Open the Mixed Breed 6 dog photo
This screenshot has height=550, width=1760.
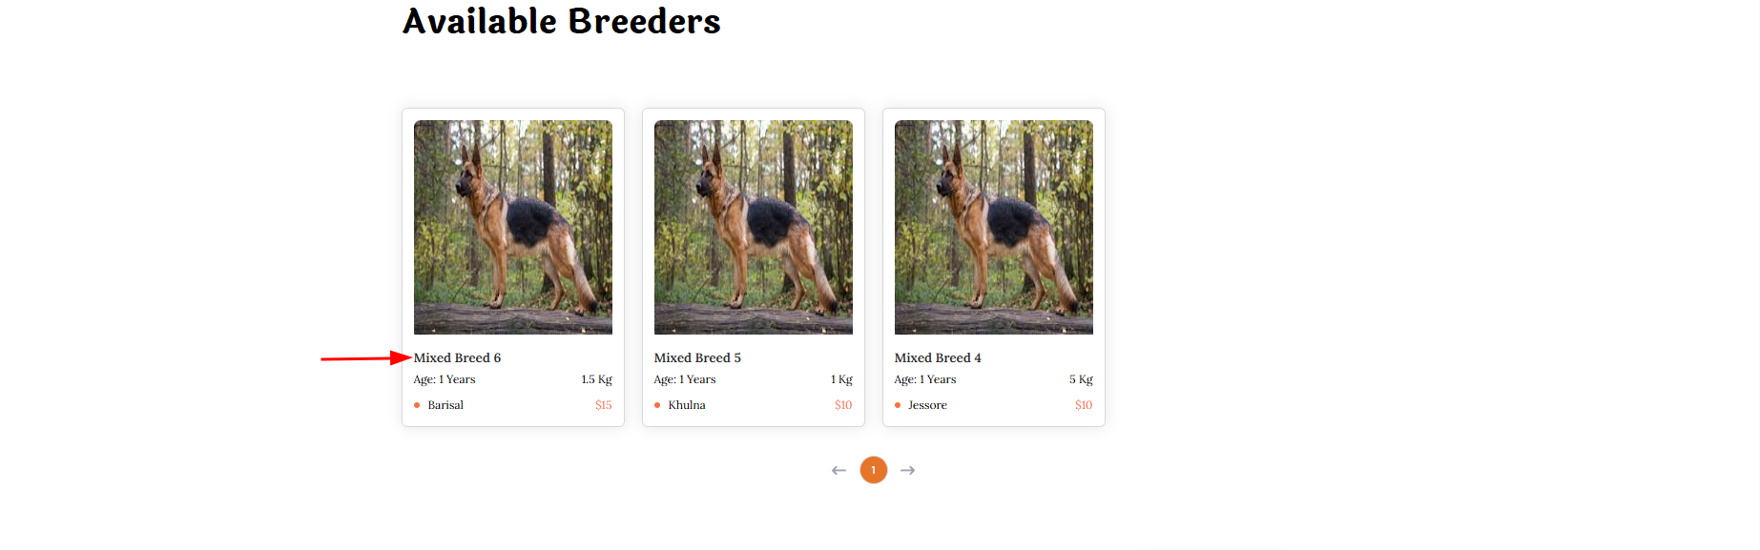(x=513, y=227)
